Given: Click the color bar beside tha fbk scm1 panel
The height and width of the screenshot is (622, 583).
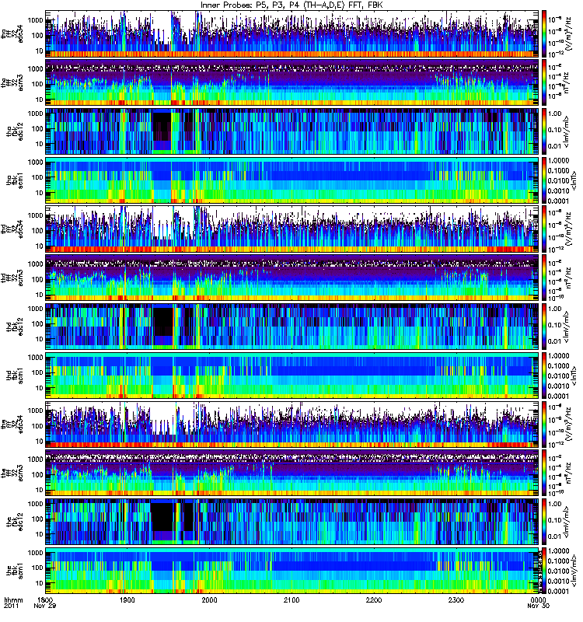Looking at the screenshot, I should 543,180.
